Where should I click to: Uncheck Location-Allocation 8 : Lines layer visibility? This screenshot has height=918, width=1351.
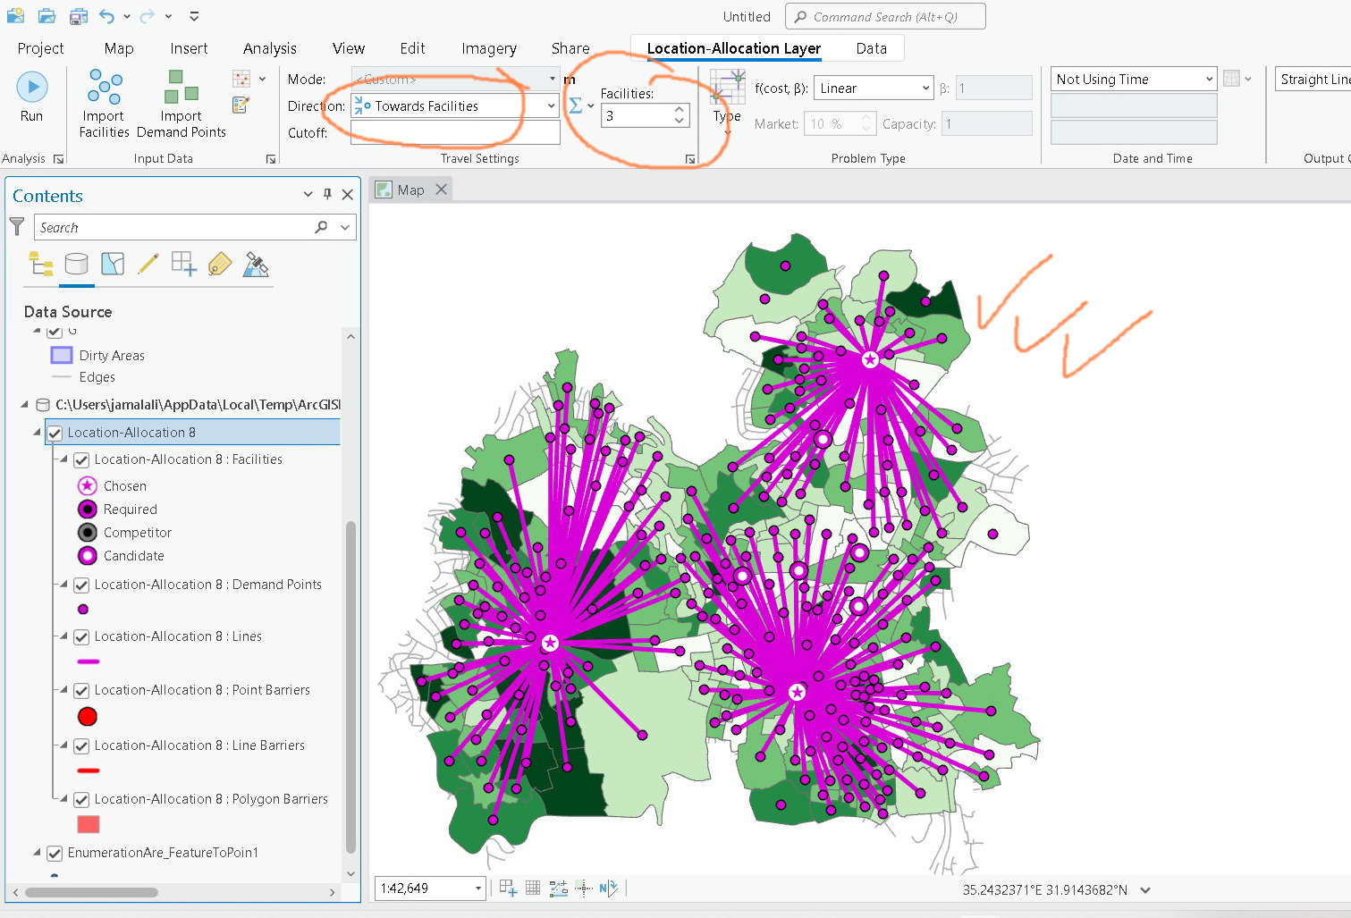click(x=81, y=636)
